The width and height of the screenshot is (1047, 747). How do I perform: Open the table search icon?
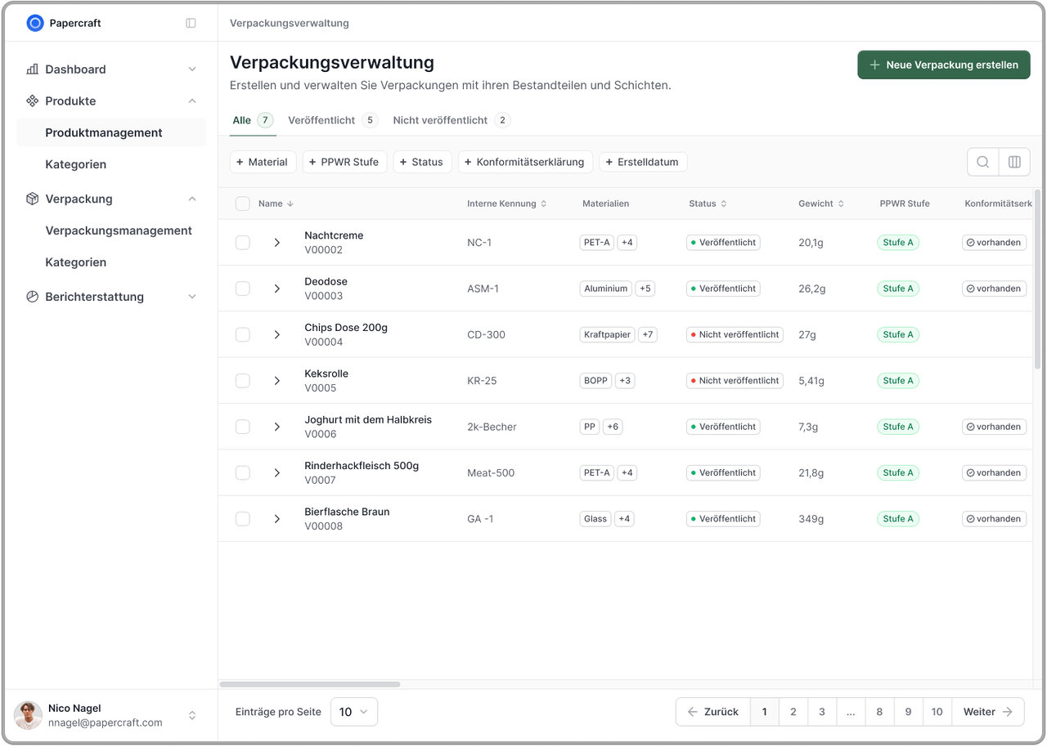click(982, 162)
